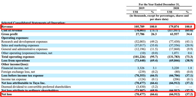This screenshot has height=97, width=196.
Task: Select the Revenue row label
Action: (x=7, y=27)
